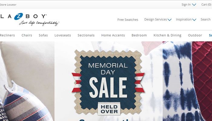Click the blue Z oval emblem
This screenshot has height=121, width=212.
point(18,16)
